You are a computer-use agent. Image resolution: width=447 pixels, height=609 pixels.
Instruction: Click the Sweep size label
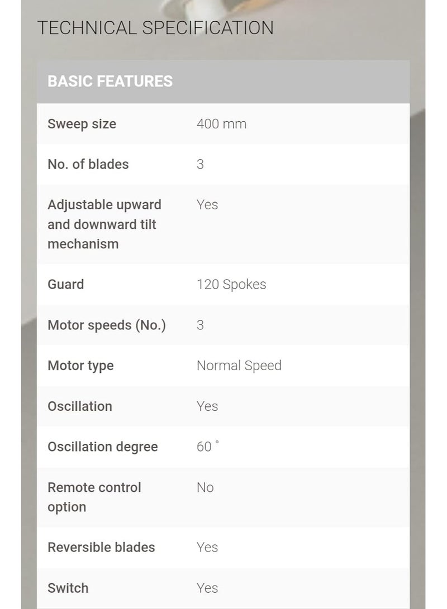tap(82, 124)
